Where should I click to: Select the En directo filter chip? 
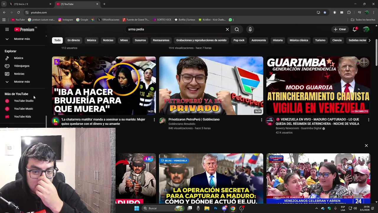coord(74,40)
